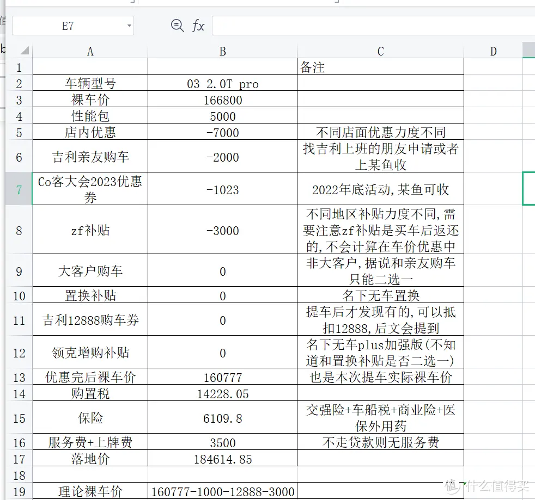Click cell Co客大会2023优惠券
535x500 pixels.
coord(90,189)
